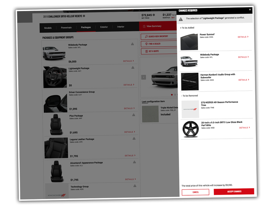
Task: Click the Technology Group Dodge logo image
Action: [x=57, y=191]
